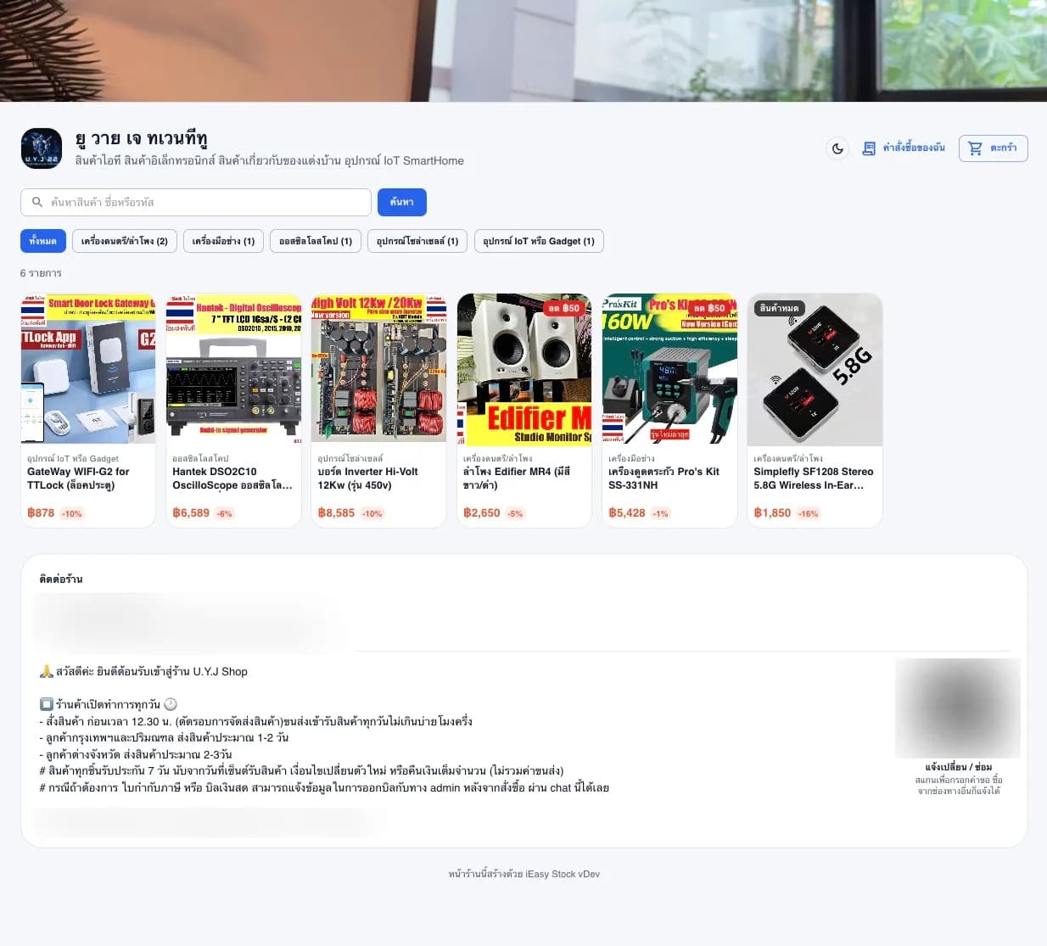Click the shop banner cover image
Viewport: 1047px width, 946px height.
pos(523,51)
